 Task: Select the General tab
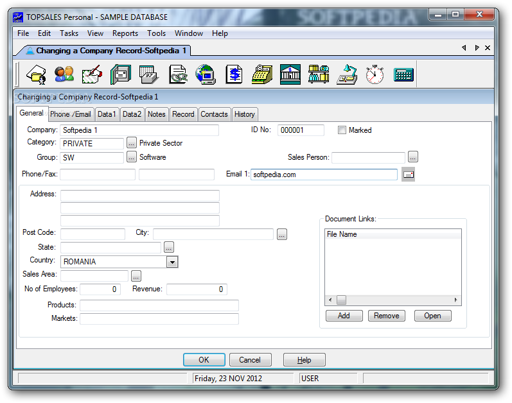[x=31, y=113]
